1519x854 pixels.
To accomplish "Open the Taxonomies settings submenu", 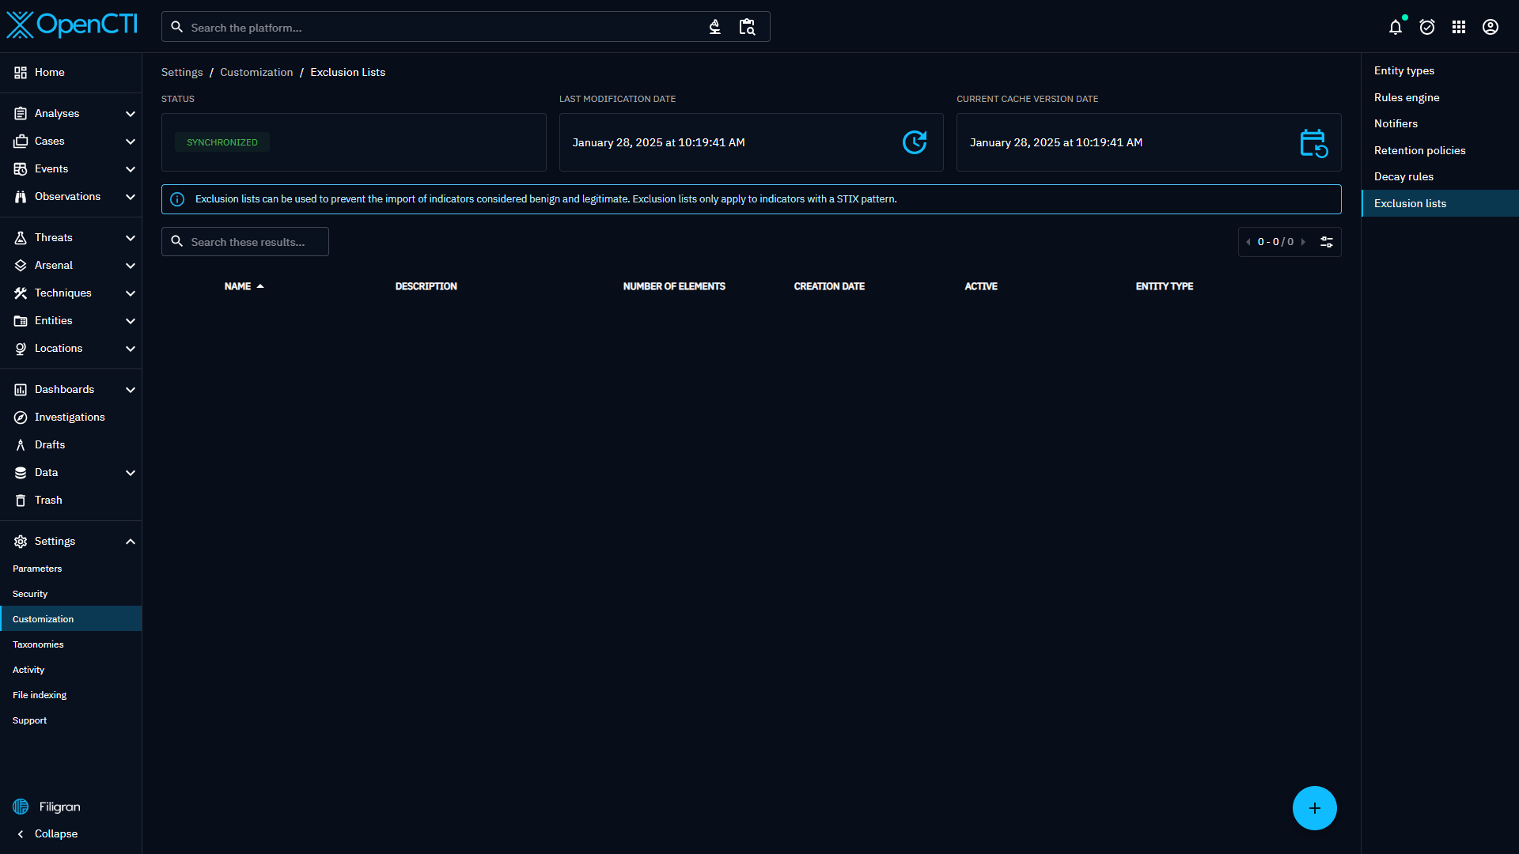I will [38, 644].
